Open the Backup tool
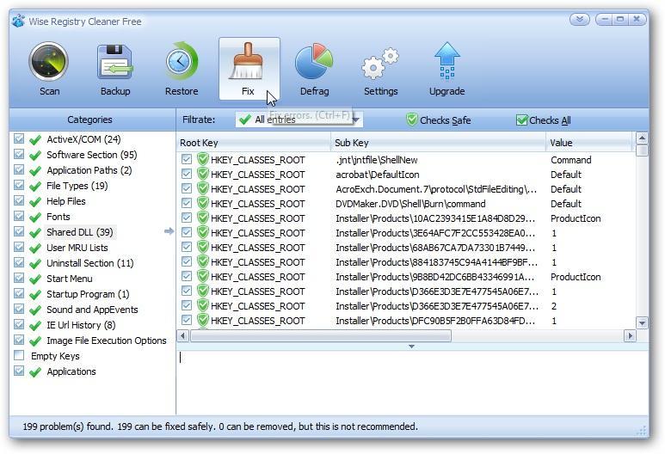 [115, 62]
